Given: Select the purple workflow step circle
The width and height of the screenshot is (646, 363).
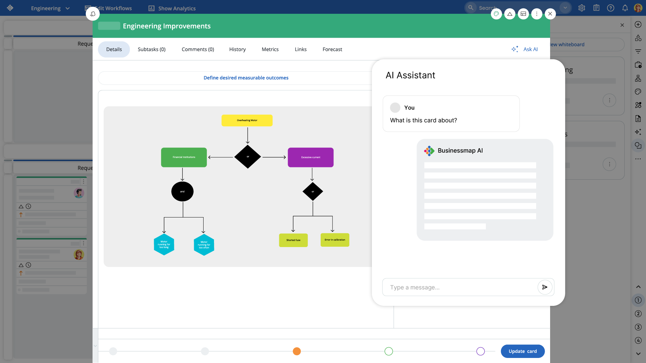Looking at the screenshot, I should [x=480, y=351].
